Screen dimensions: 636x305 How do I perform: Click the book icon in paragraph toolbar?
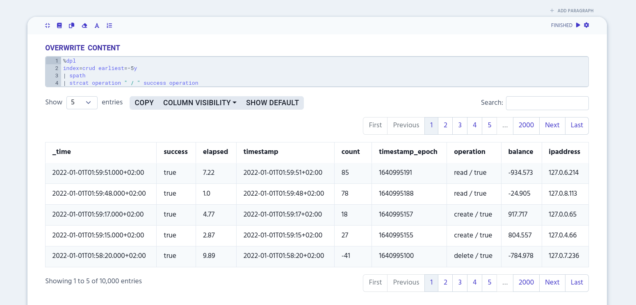point(59,25)
